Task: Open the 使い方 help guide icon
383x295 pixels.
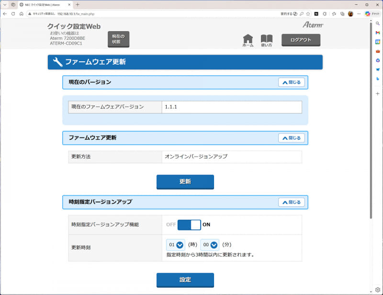Action: tap(267, 39)
